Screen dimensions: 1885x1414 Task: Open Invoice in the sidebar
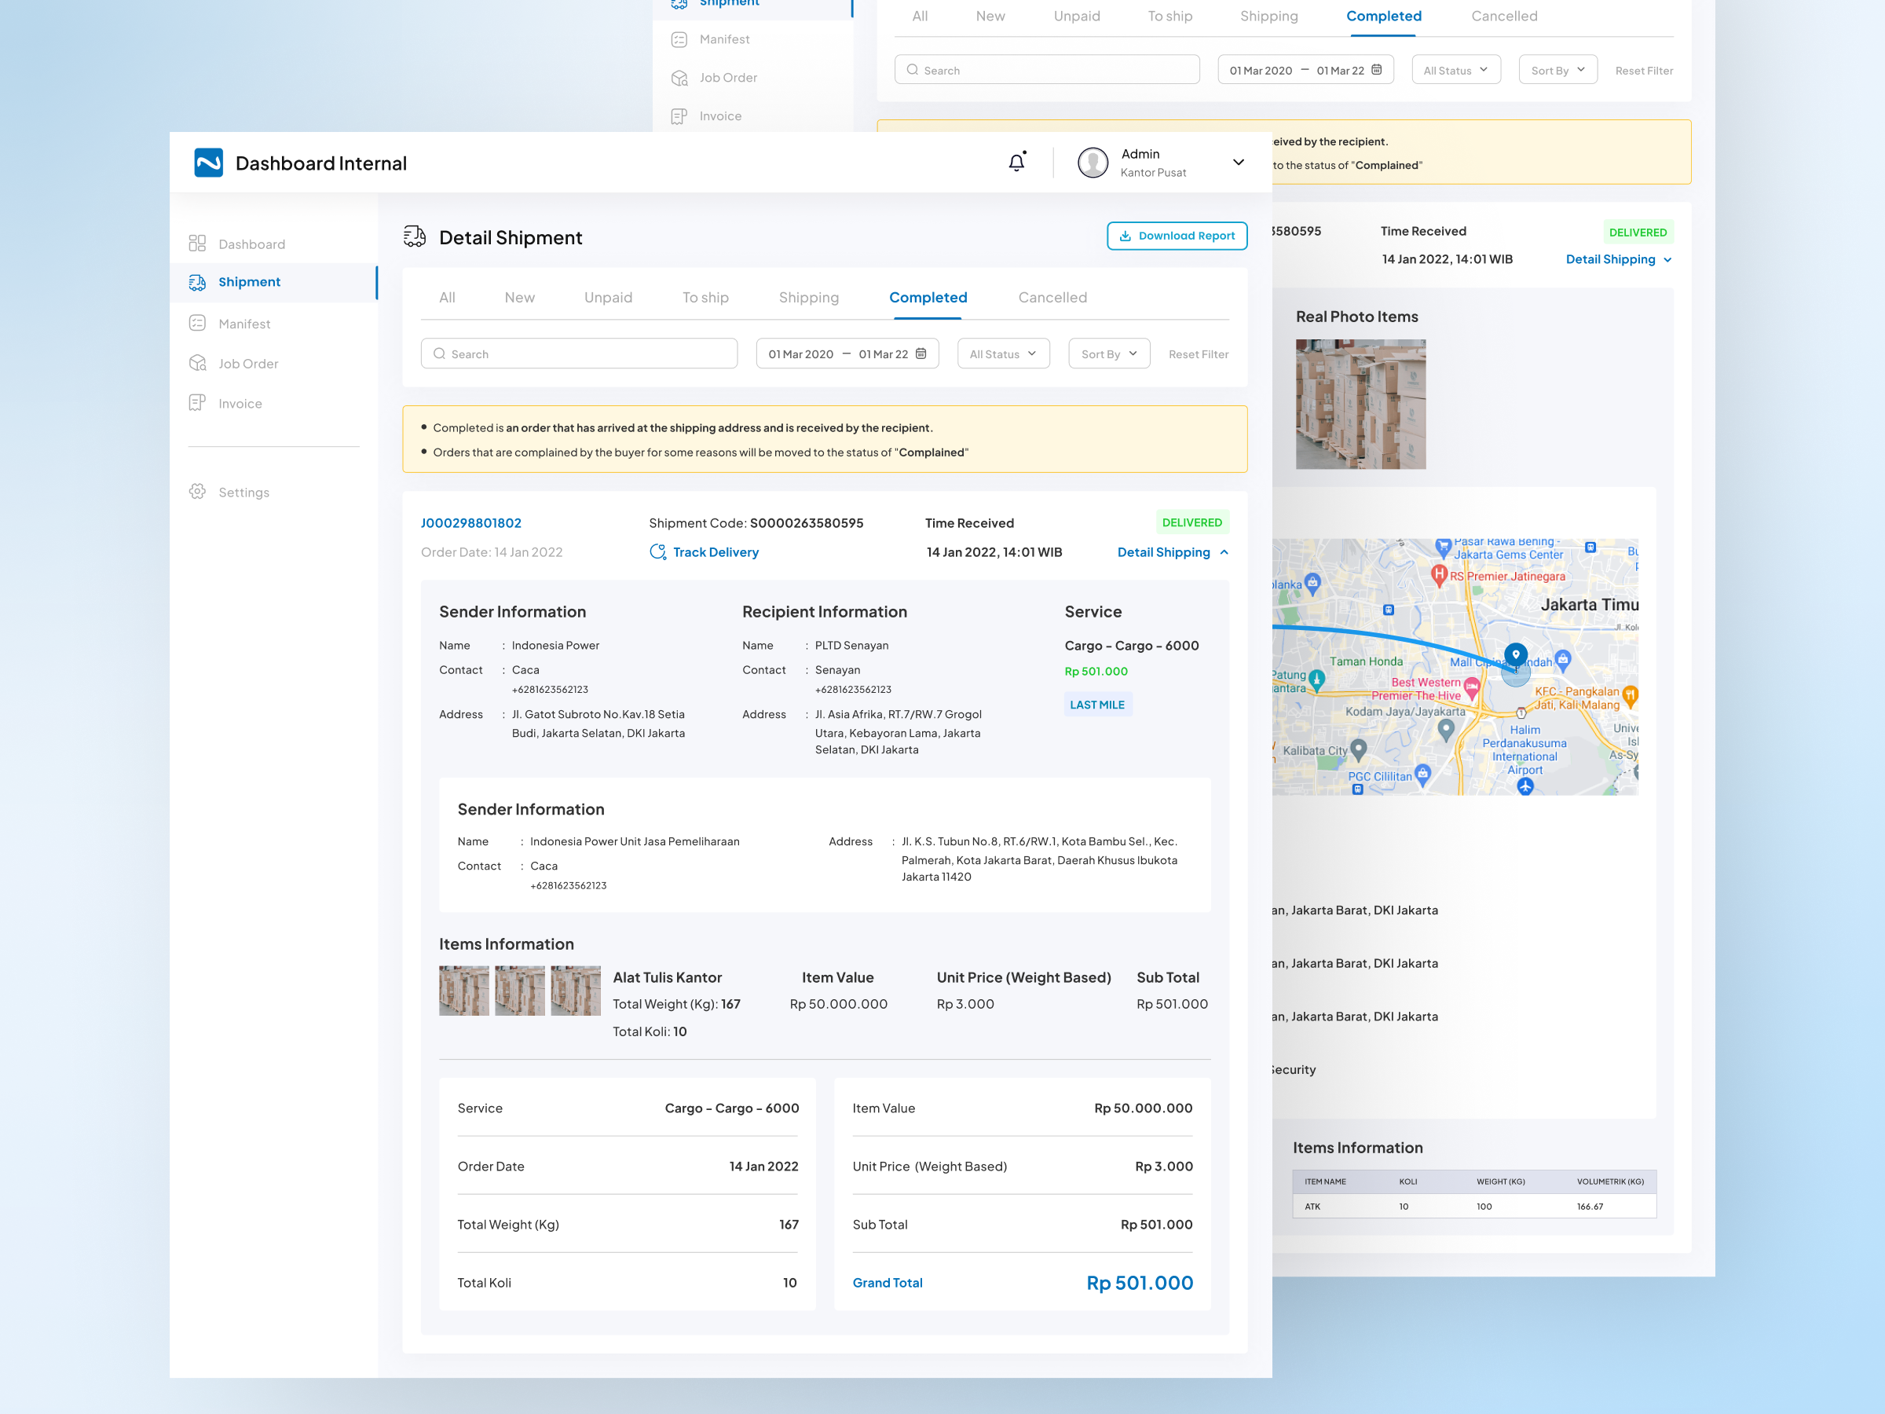click(239, 403)
